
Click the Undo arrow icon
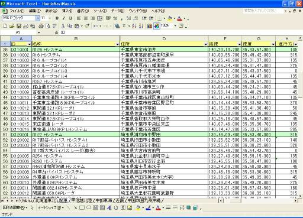coord(96,26)
